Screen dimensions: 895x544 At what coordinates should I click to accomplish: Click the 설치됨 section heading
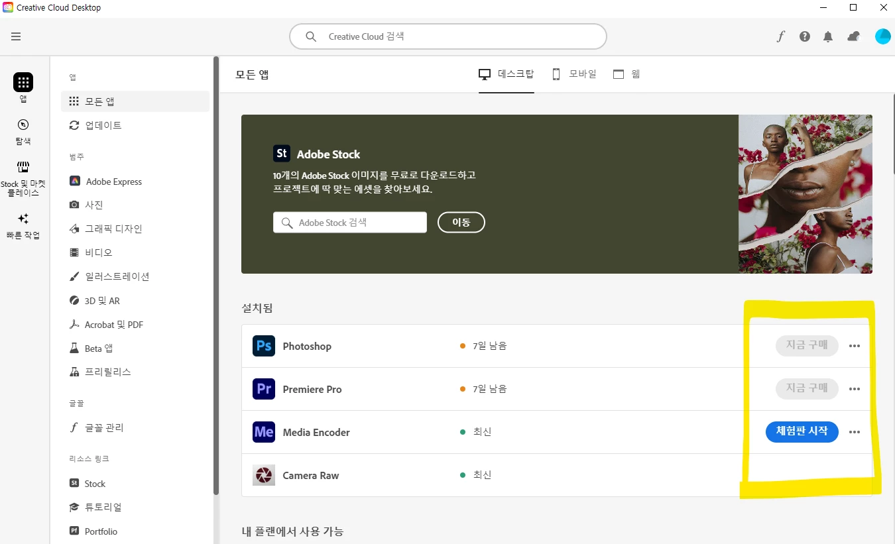[257, 308]
